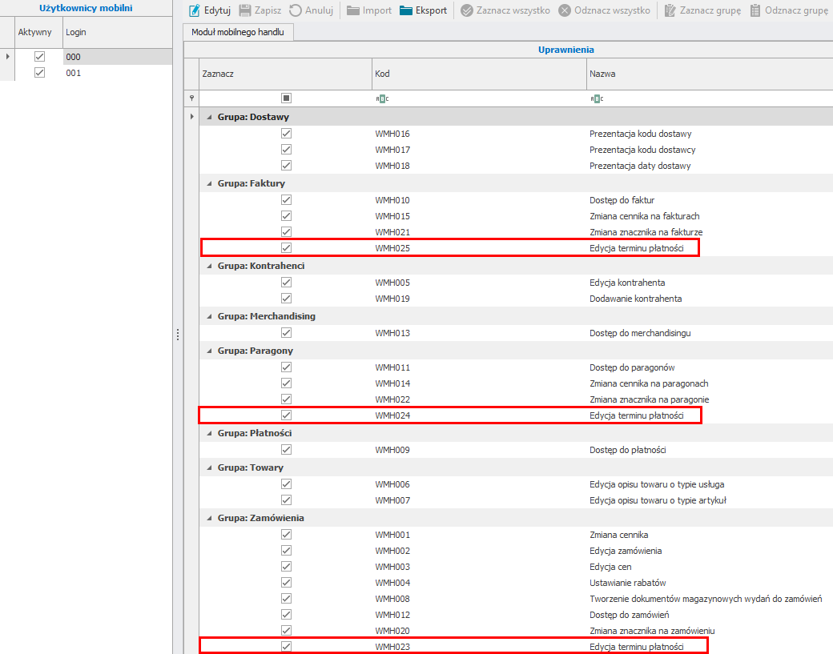The width and height of the screenshot is (833, 654).
Task: Toggle Aktywny checkbox for user 001
Action: (x=39, y=73)
